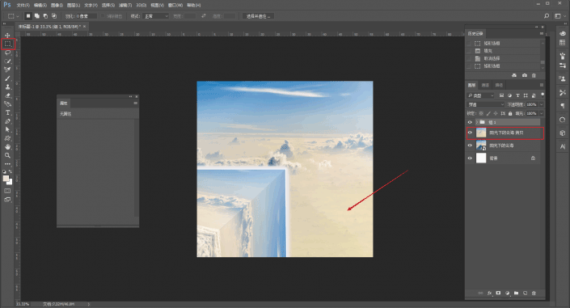The image size is (570, 308).
Task: Select the Move tool
Action: click(7, 36)
